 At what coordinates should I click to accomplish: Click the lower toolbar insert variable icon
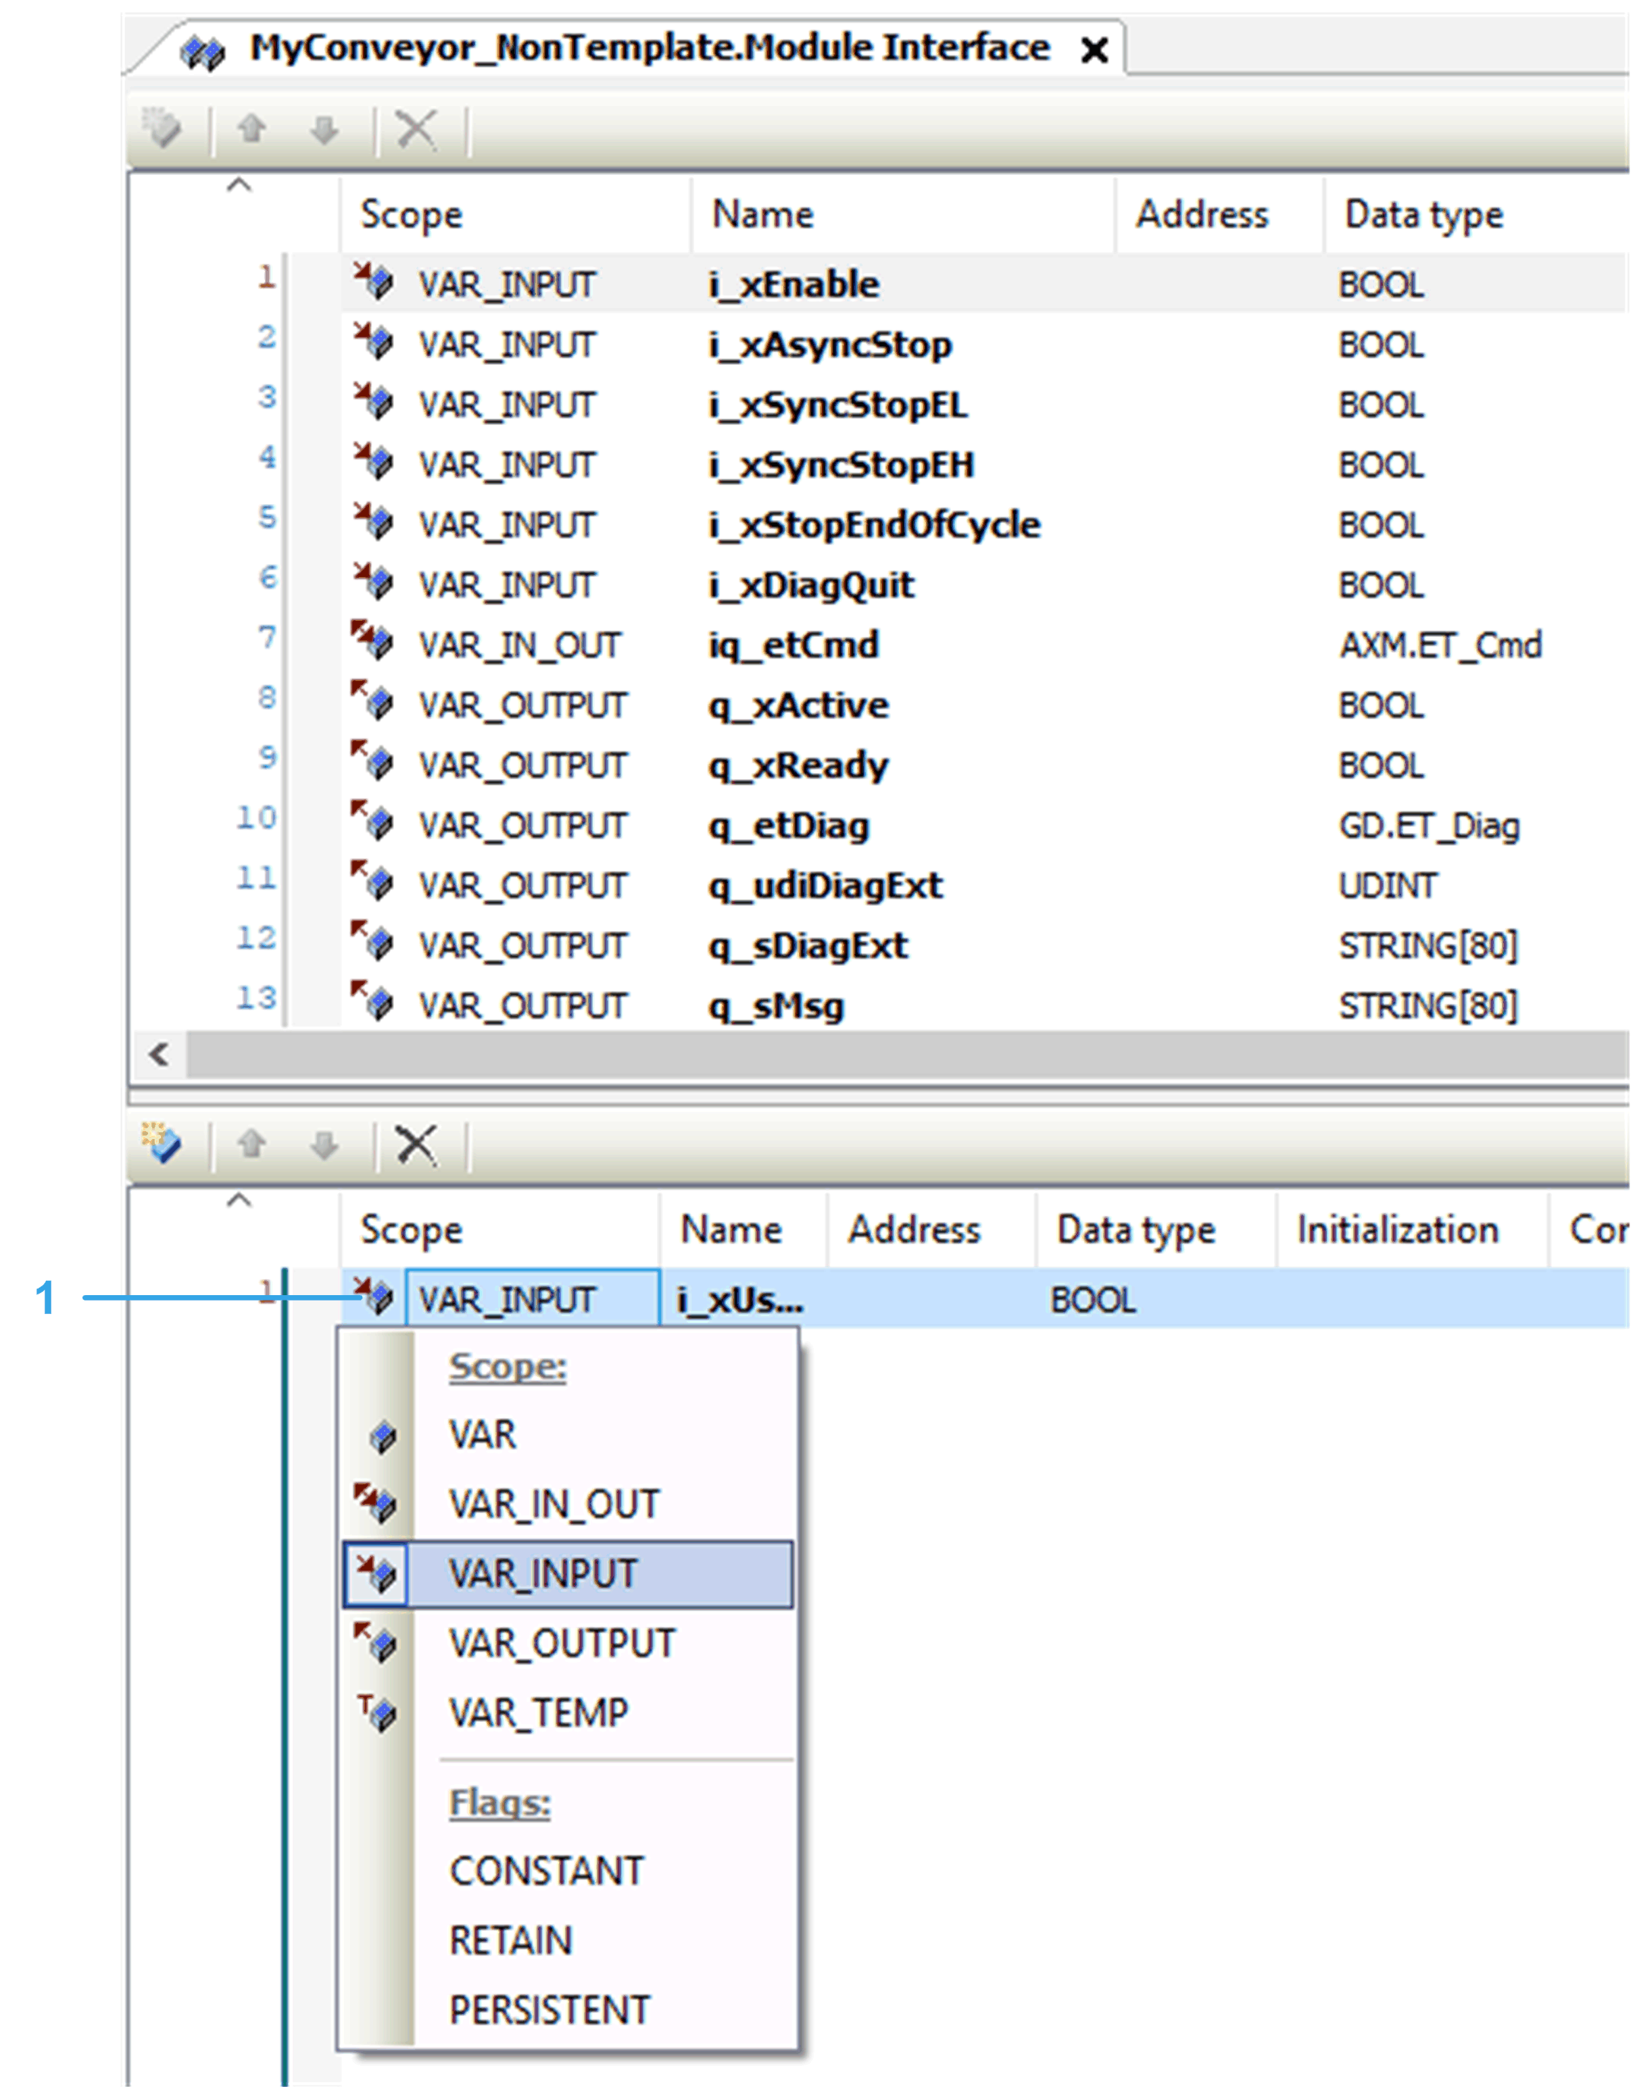[161, 1143]
